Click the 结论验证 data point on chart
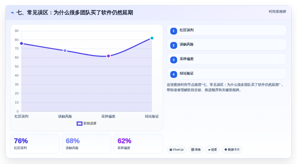The height and width of the screenshot is (164, 297). click(x=152, y=38)
